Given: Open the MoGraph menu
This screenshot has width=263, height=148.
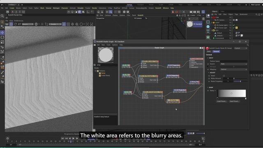Looking at the screenshot, I should click(x=56, y=8).
